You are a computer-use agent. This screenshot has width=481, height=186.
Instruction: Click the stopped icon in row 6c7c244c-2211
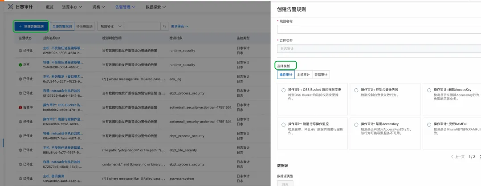(20, 79)
